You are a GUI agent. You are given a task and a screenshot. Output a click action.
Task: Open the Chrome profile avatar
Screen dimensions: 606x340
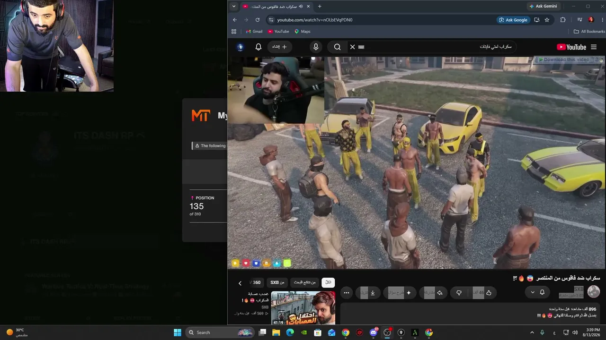(591, 20)
